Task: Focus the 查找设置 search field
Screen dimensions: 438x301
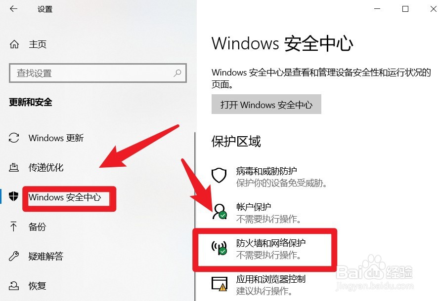Action: 98,73
